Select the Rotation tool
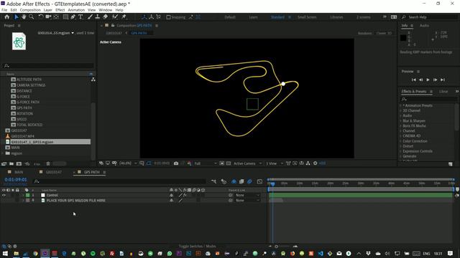The width and height of the screenshot is (460, 258). pos(41,17)
